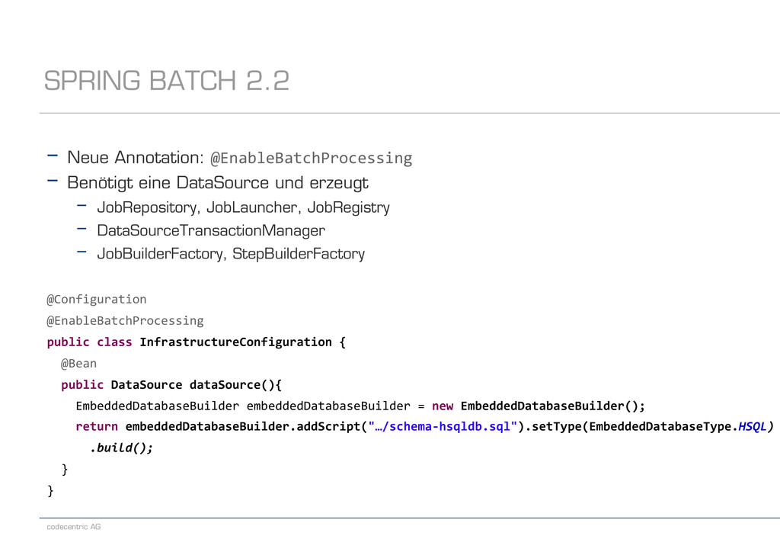Click the HSQL constant in code
Image resolution: width=780 pixels, height=552 pixels.
[x=752, y=427]
